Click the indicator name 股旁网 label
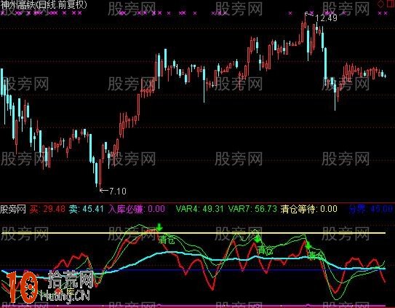 point(13,209)
